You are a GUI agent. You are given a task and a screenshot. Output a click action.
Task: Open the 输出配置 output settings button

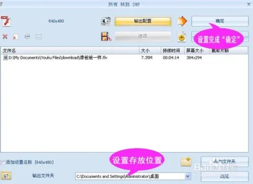point(143,21)
